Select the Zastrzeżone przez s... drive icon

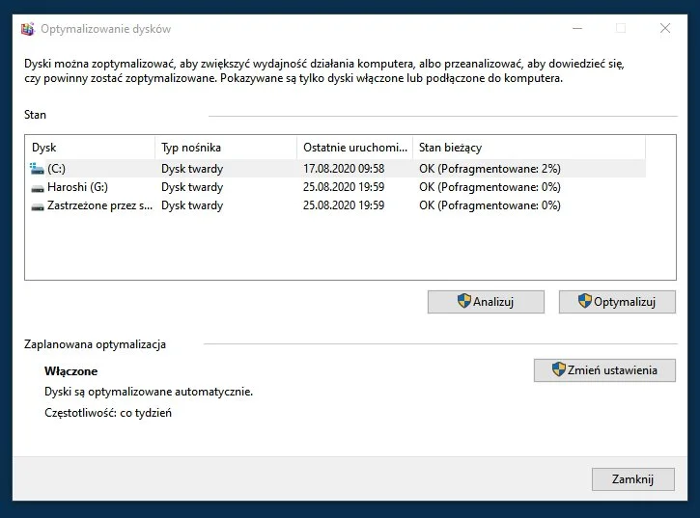[38, 206]
